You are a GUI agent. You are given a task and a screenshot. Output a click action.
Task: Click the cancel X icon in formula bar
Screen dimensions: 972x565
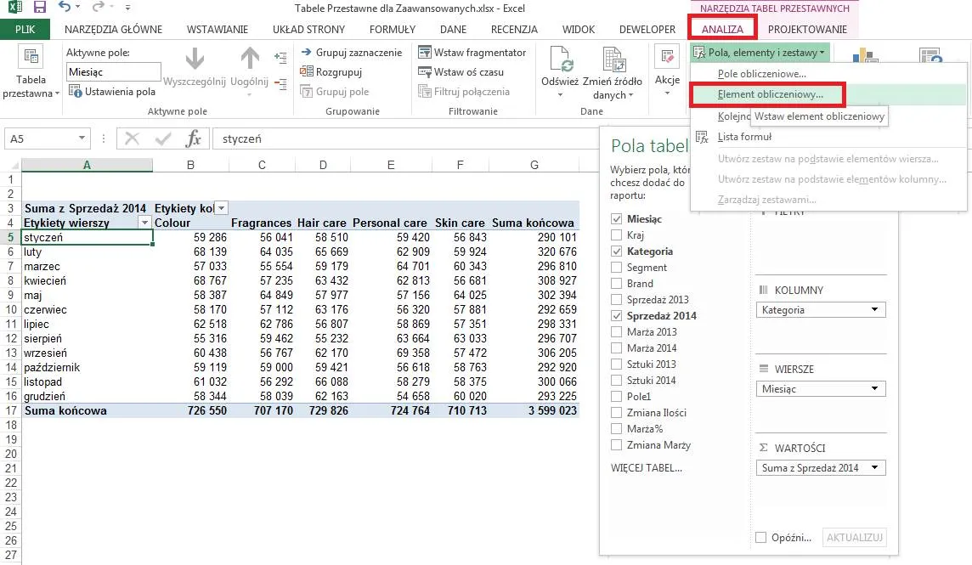[x=132, y=138]
